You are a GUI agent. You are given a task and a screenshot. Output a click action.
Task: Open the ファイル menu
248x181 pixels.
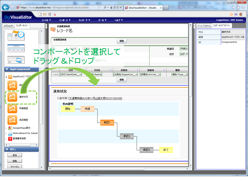(x=46, y=20)
